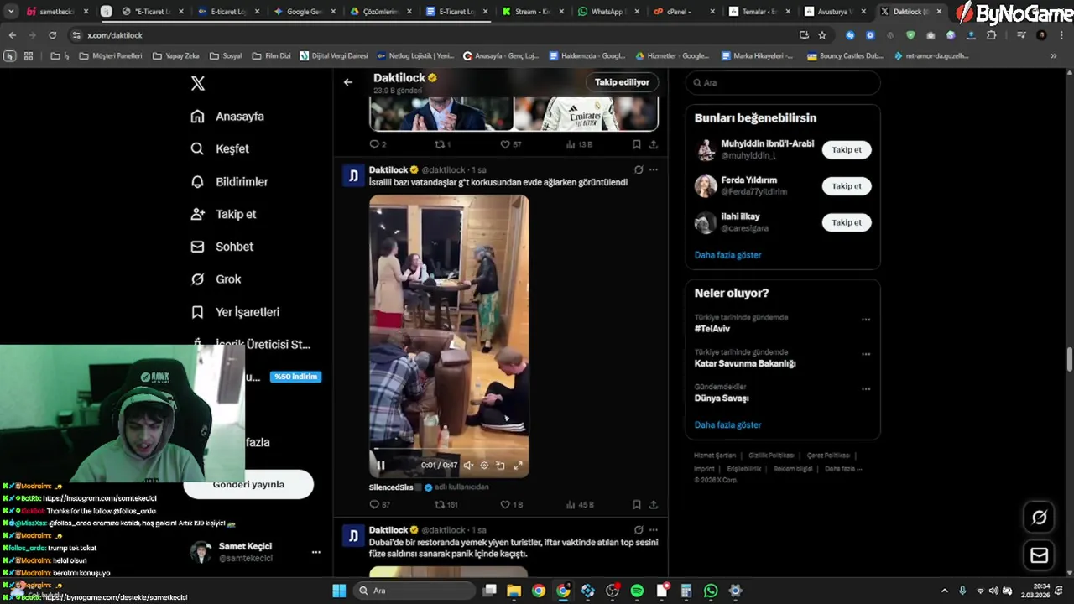Reply to the İsrailli vatandaşlar post
The image size is (1074, 604).
pos(379,505)
